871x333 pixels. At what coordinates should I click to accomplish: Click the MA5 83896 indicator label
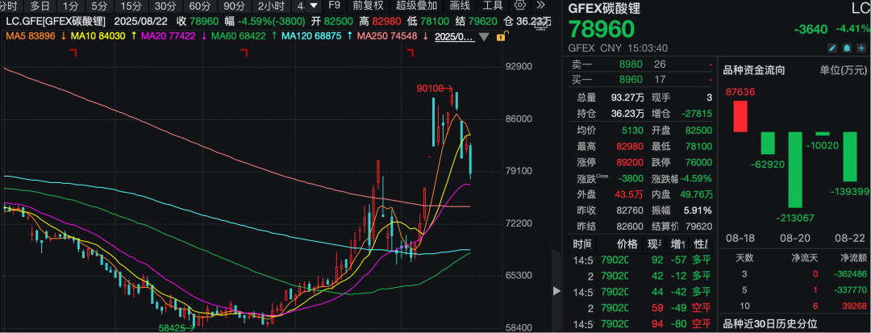coord(31,36)
